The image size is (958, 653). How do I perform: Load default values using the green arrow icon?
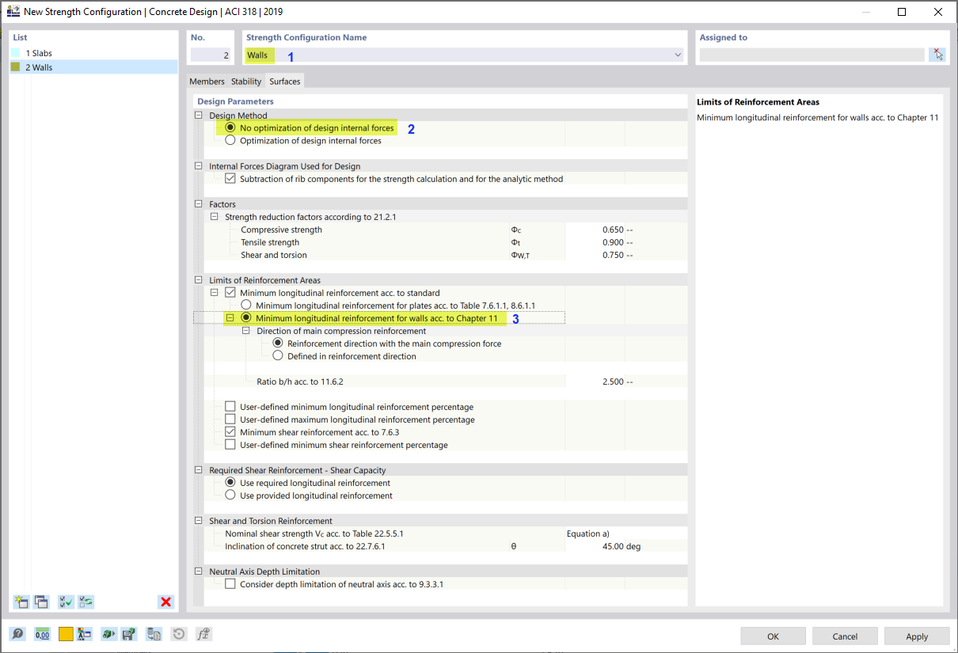click(108, 634)
